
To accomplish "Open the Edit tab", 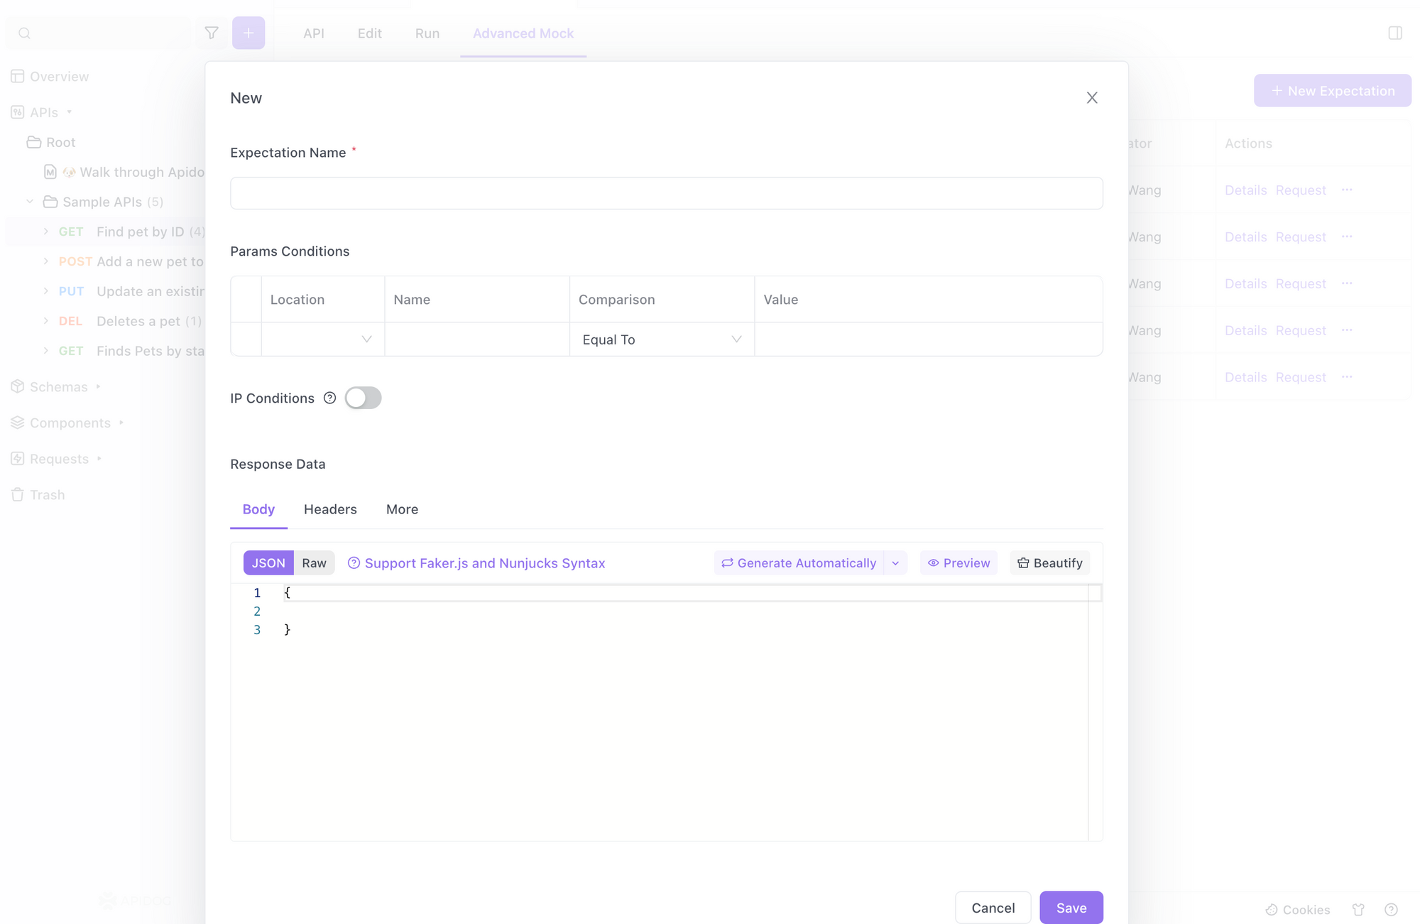I will tap(369, 33).
